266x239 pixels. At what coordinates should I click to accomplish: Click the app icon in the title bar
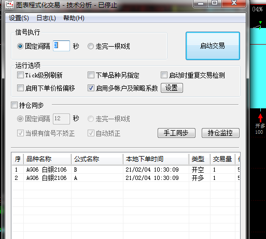pyautogui.click(x=9, y=5)
